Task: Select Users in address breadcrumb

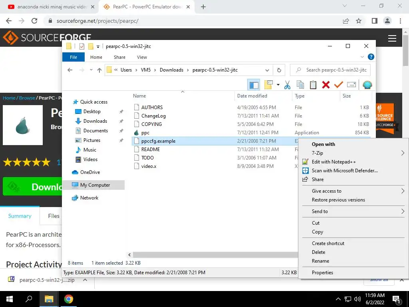Action: pos(126,70)
